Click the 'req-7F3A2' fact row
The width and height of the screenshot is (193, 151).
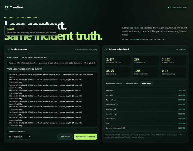point(146,91)
